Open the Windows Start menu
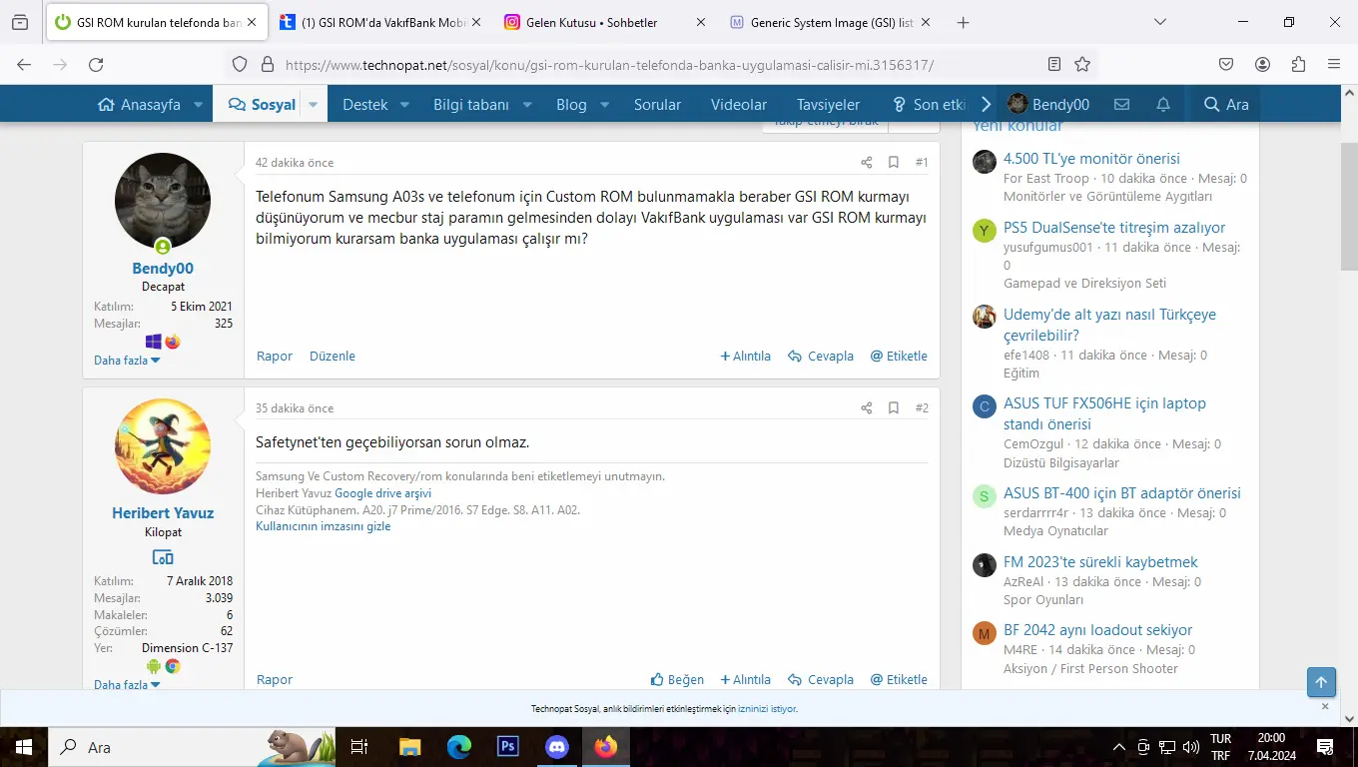This screenshot has height=767, width=1358. (23, 747)
